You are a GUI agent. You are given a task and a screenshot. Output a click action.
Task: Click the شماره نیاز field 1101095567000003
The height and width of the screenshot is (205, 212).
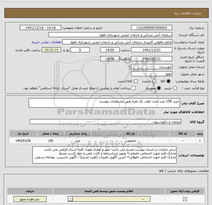[151, 28]
